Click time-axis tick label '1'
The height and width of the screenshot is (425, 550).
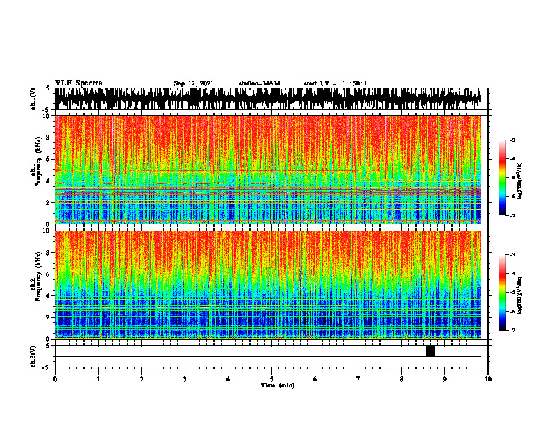[x=98, y=379]
